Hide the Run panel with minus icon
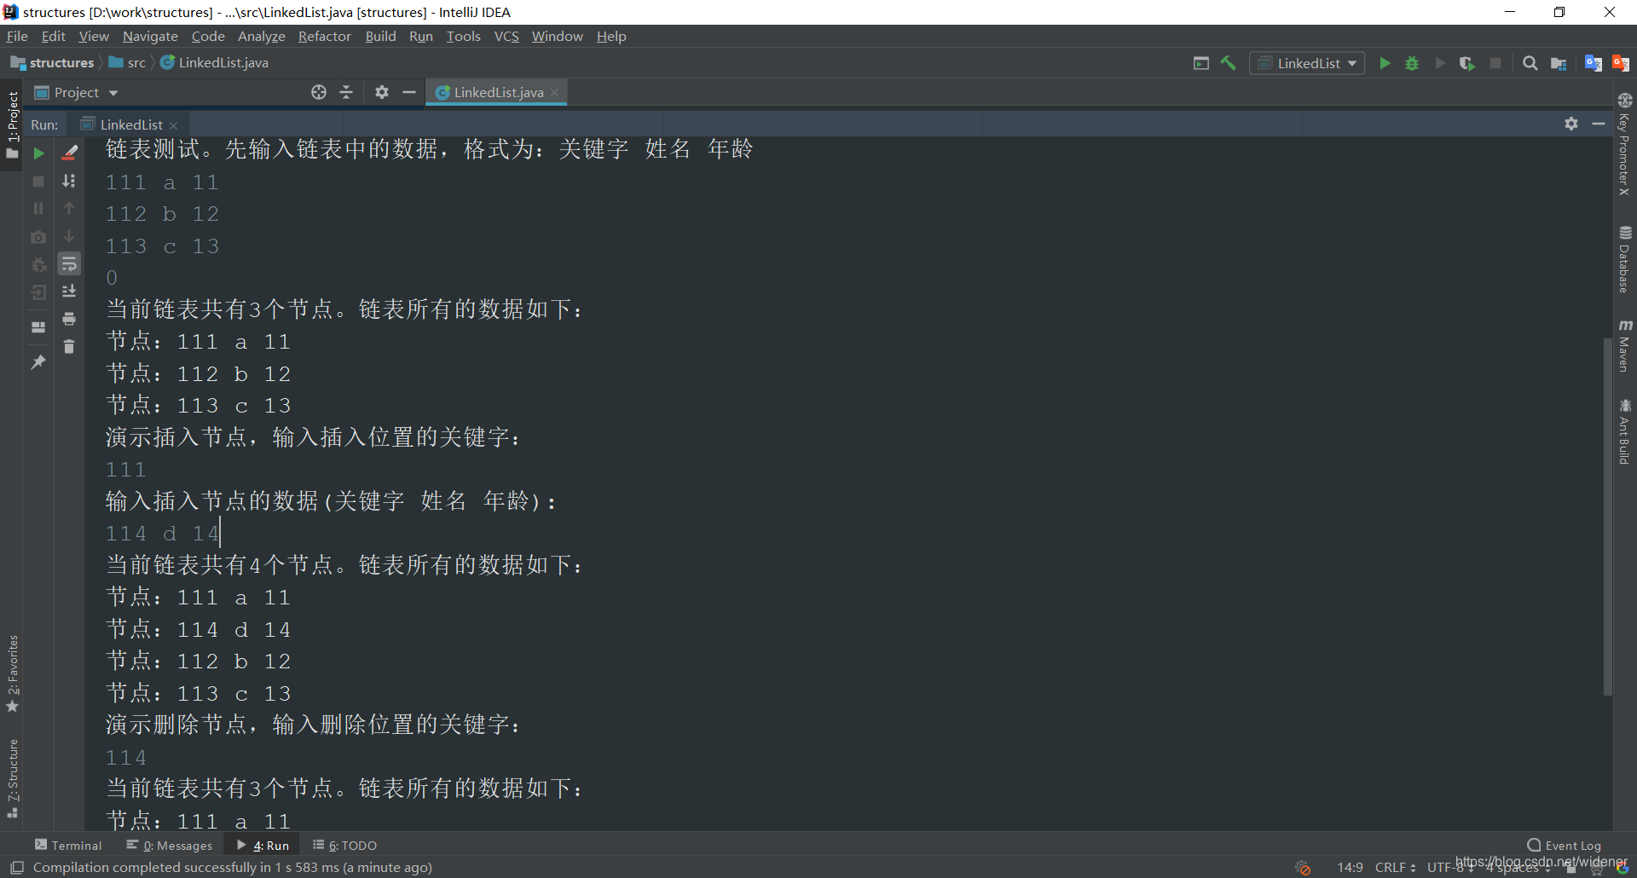Screen dimensions: 1637x878 pyautogui.click(x=1599, y=124)
